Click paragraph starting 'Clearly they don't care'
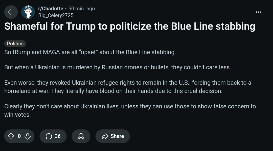 click(130, 110)
